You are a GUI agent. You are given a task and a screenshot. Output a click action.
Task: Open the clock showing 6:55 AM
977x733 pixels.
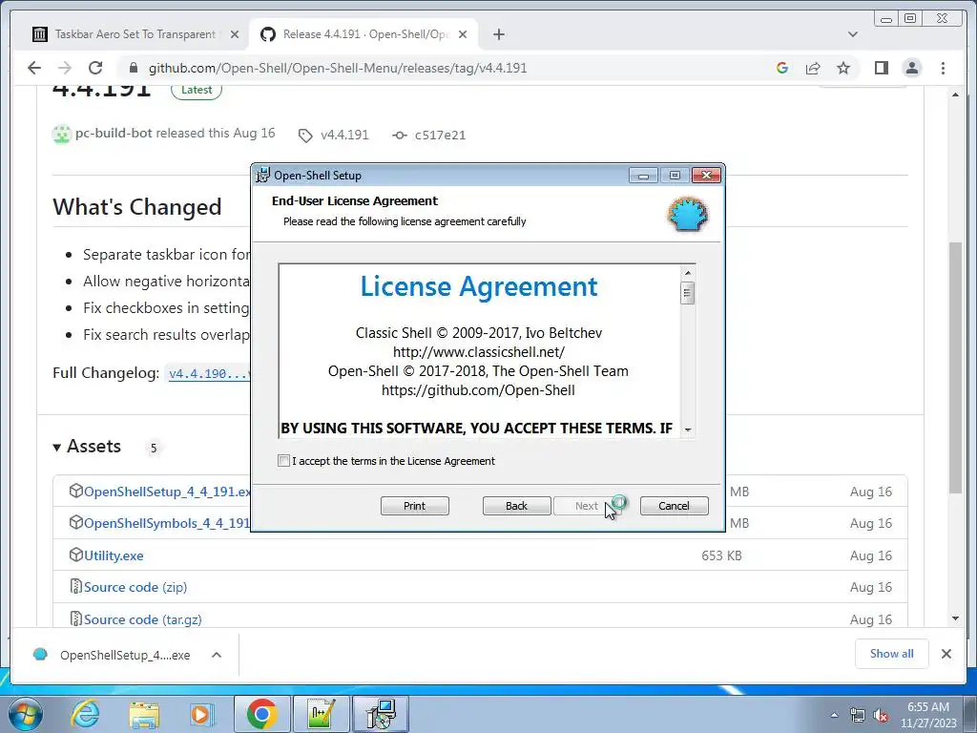927,715
